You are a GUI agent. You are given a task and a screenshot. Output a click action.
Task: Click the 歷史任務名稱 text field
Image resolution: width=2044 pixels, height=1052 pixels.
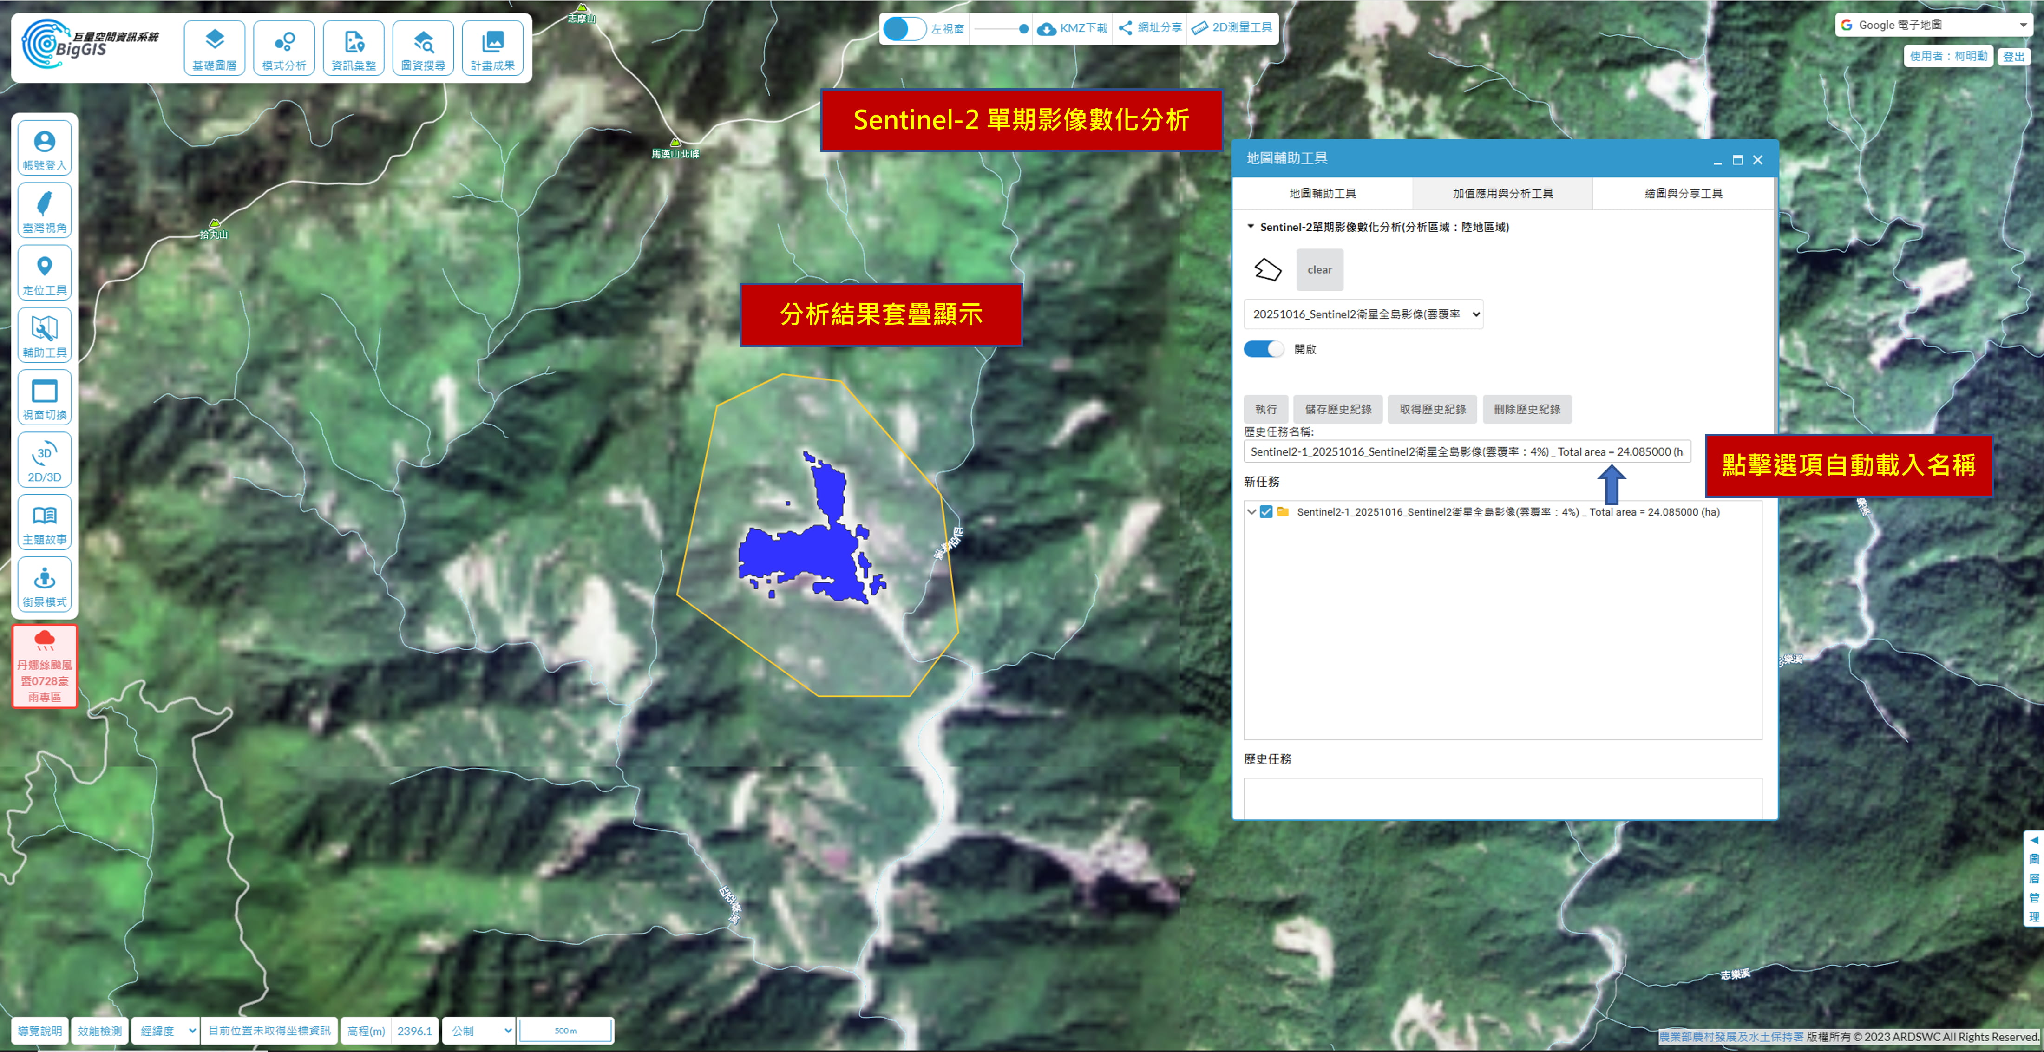[x=1467, y=451]
